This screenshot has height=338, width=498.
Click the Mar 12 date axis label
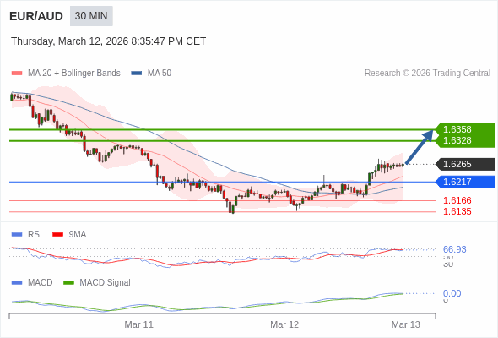(x=284, y=324)
